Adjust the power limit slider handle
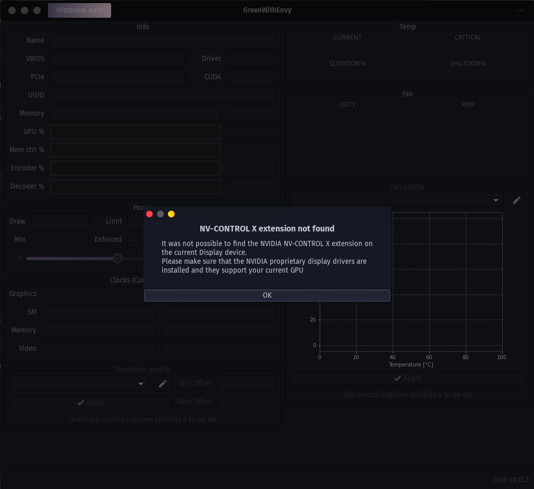This screenshot has width=534, height=489. click(117, 259)
